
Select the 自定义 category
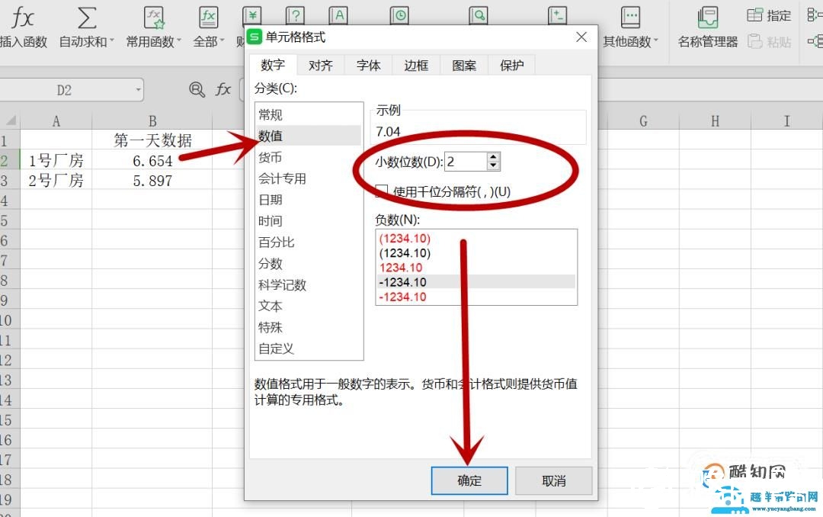(x=309, y=348)
